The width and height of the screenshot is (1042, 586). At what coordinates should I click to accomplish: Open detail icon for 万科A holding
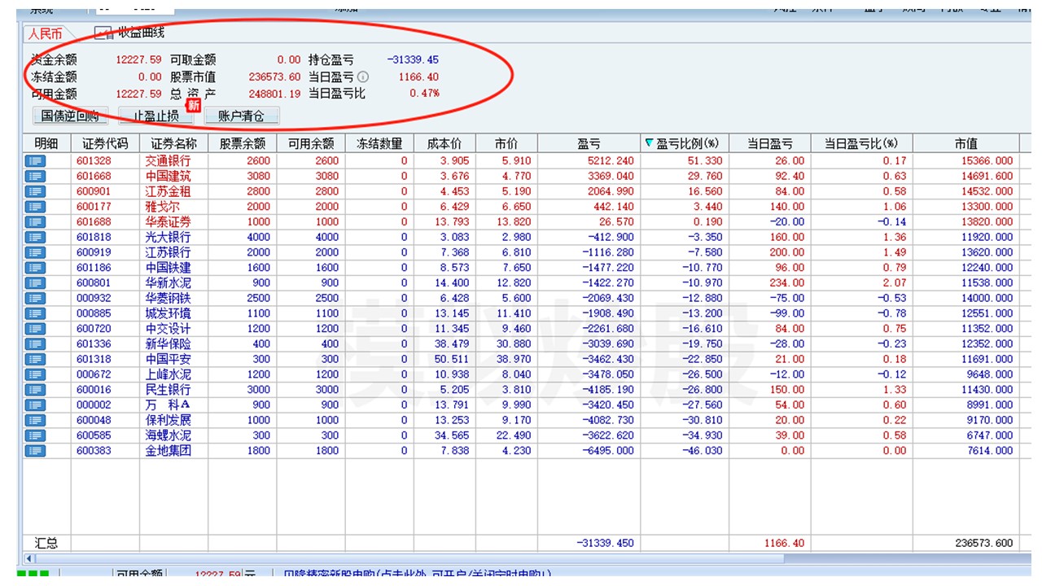point(35,405)
